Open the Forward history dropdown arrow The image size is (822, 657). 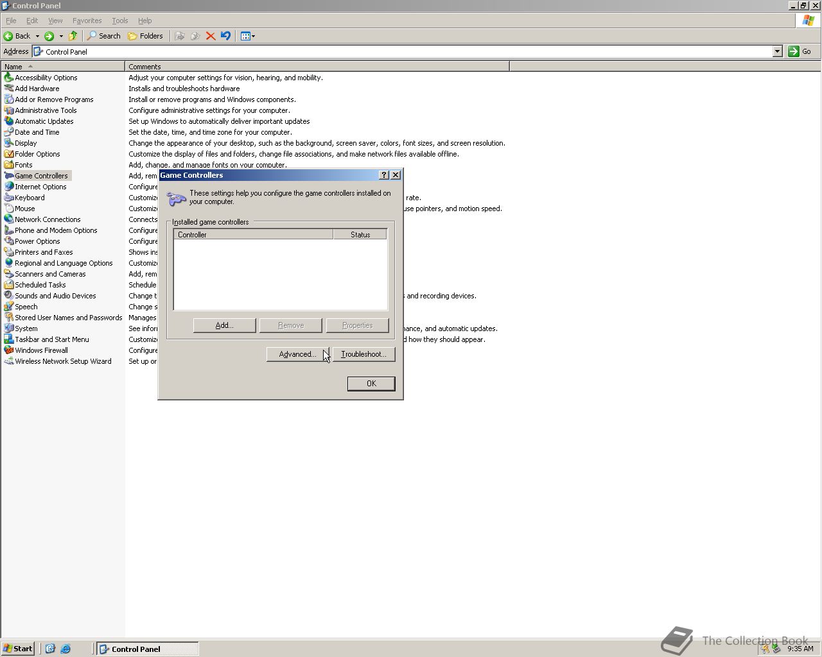pyautogui.click(x=61, y=36)
